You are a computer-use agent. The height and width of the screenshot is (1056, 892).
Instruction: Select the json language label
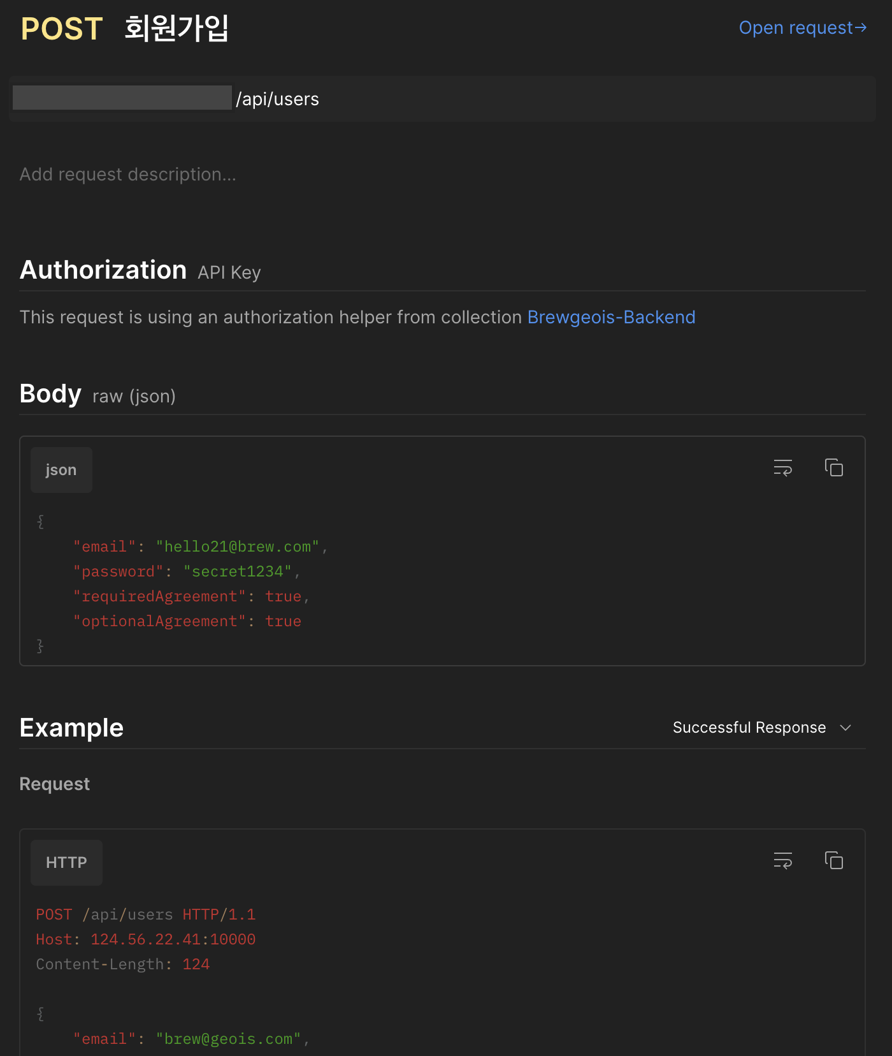61,470
